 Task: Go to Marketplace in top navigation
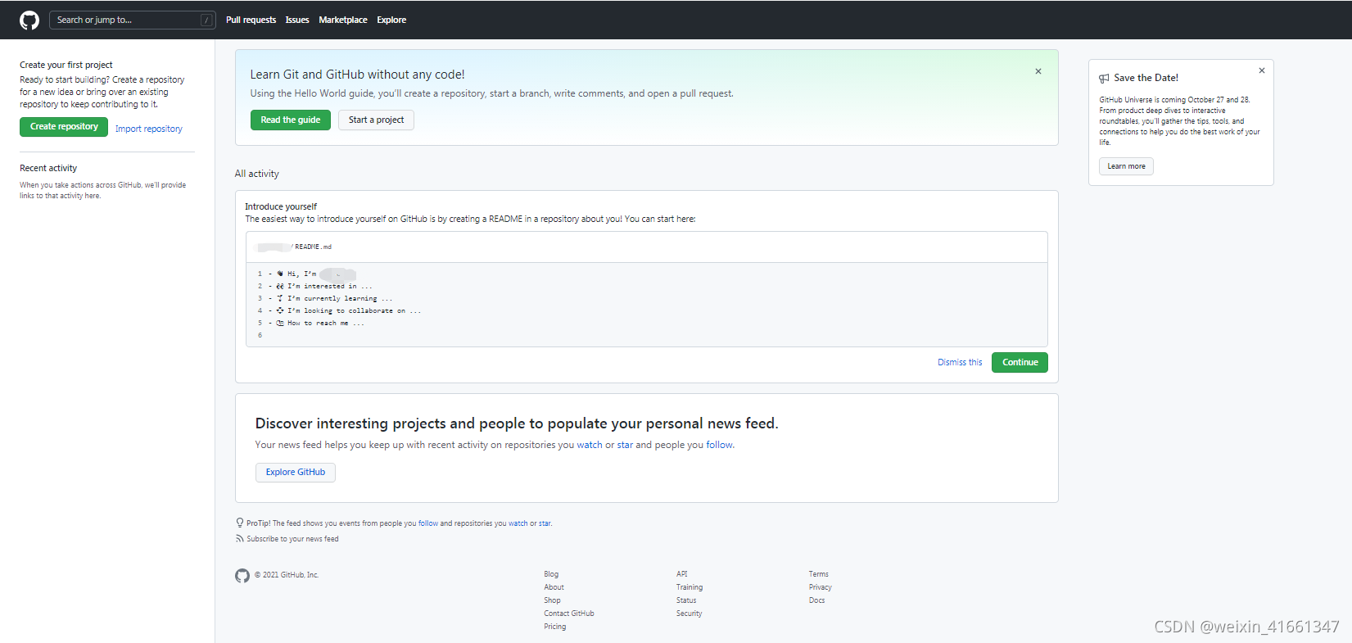coord(343,20)
